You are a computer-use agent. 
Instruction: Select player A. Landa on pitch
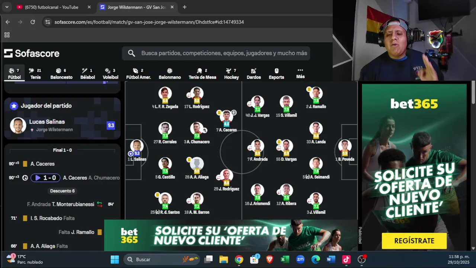[x=316, y=133]
